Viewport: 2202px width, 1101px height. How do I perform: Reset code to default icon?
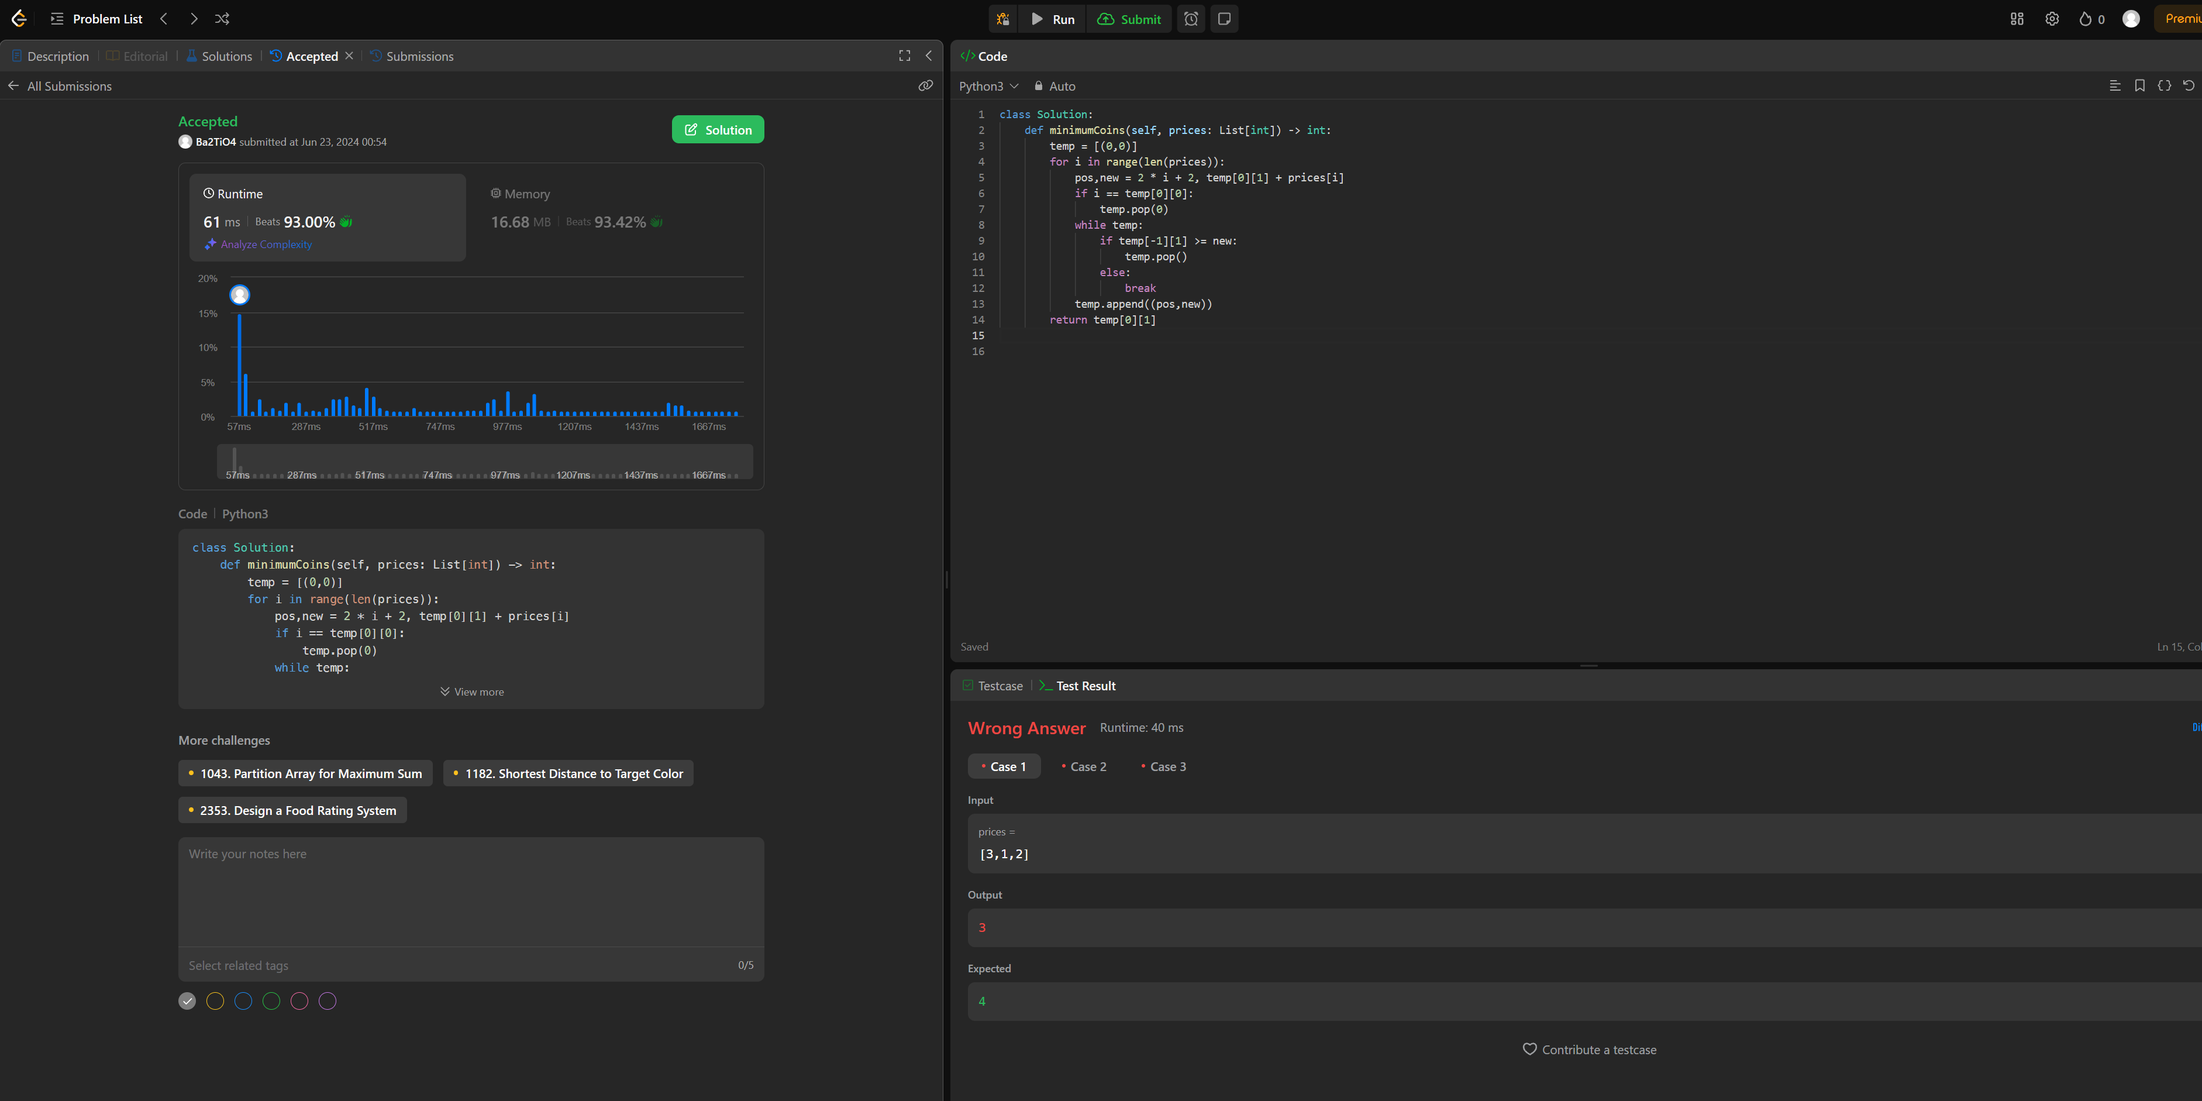click(x=2189, y=85)
